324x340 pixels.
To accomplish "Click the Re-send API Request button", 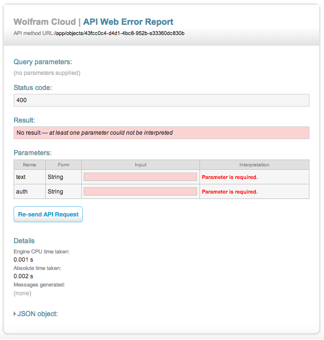I will (x=48, y=214).
